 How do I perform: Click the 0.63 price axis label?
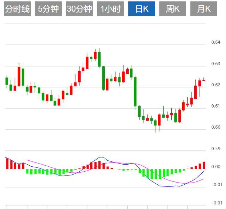click(x=216, y=64)
